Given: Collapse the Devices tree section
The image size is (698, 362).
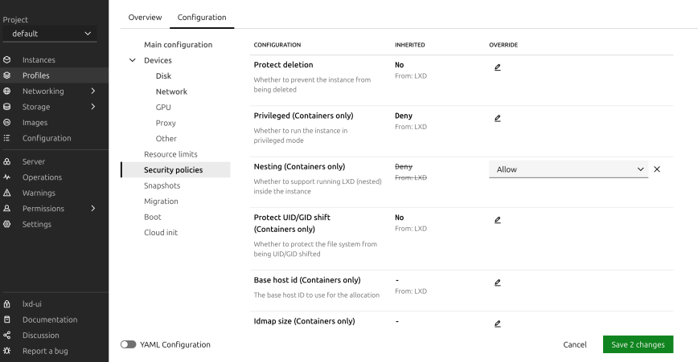Looking at the screenshot, I should [133, 60].
